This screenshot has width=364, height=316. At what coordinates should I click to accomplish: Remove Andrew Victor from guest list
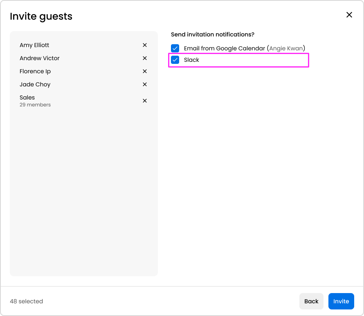pos(145,58)
